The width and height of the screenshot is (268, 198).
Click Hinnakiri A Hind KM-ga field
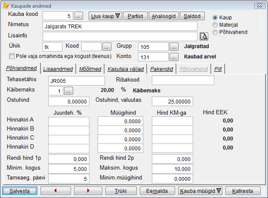click(x=173, y=121)
